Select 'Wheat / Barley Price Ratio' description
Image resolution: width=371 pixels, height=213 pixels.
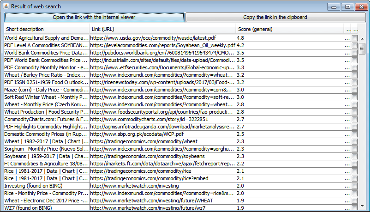[x=46, y=75]
